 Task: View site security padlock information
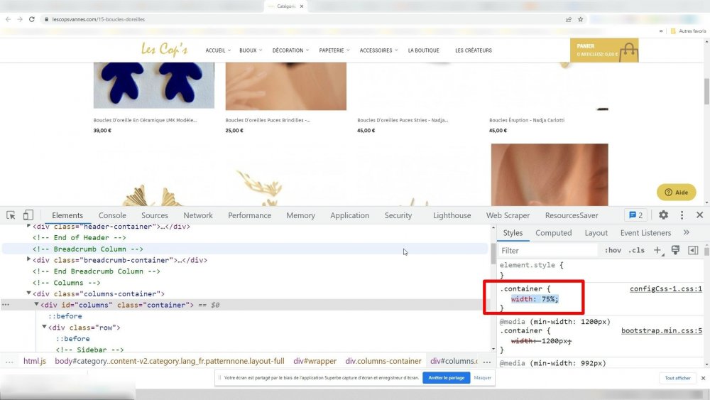46,19
